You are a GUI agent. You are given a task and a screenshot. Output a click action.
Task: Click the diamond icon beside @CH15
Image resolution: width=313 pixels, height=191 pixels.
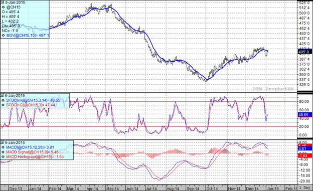pos(4,8)
